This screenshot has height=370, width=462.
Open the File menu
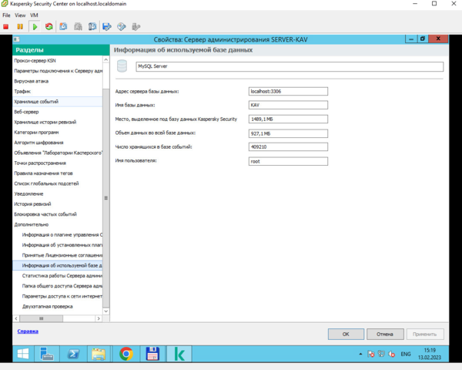click(x=7, y=15)
